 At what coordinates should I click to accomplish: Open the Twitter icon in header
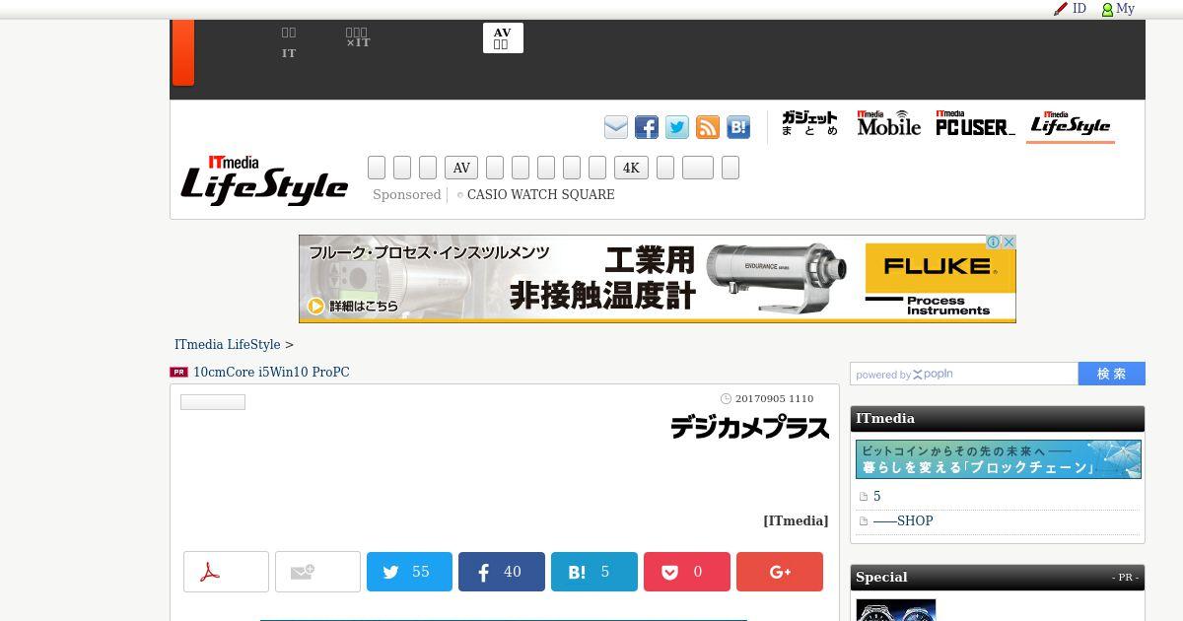pos(677,127)
